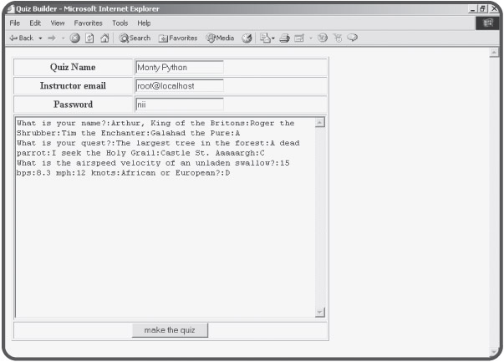Open the View menu
This screenshot has width=504, height=362.
57,23
